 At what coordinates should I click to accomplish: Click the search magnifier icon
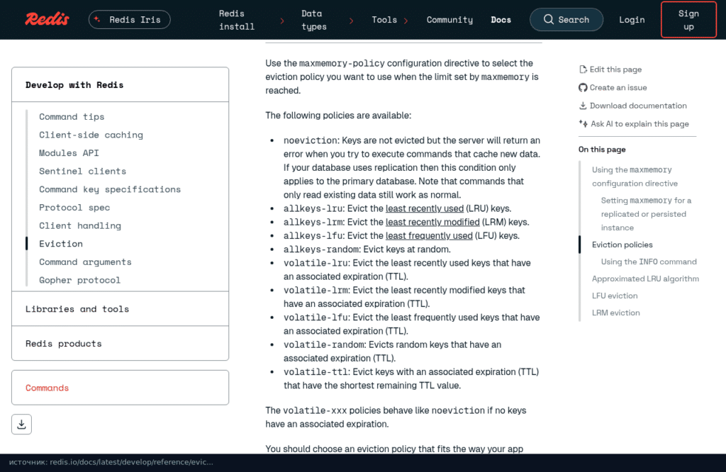[549, 19]
